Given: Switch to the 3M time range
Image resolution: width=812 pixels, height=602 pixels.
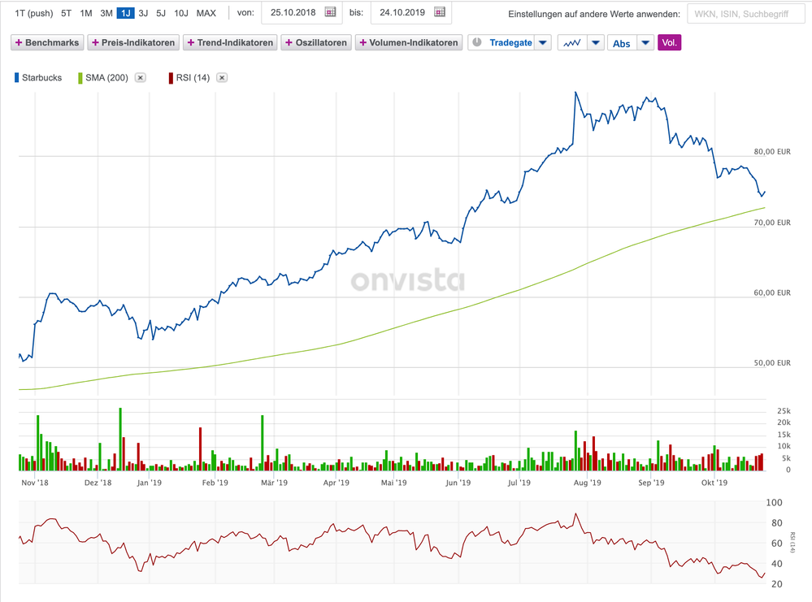Looking at the screenshot, I should pos(106,13).
